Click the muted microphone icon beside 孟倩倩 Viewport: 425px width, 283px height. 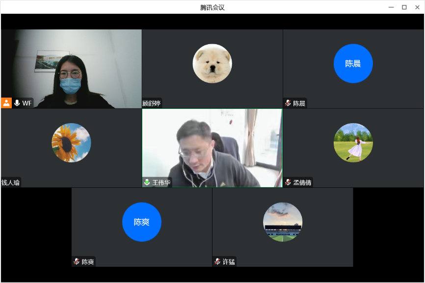[288, 182]
